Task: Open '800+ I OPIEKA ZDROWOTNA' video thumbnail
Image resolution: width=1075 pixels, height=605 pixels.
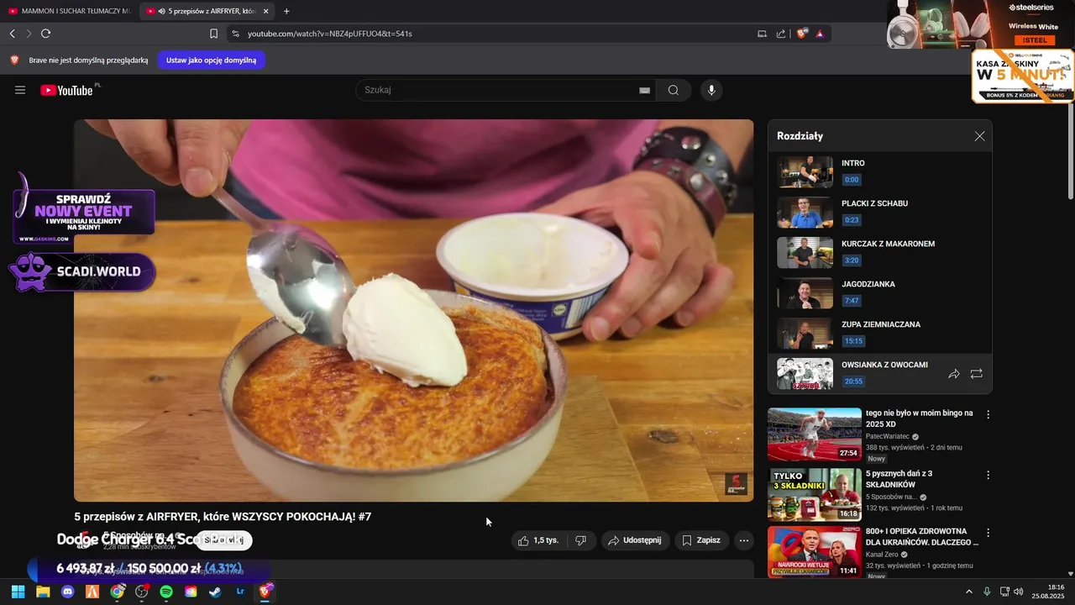Action: tap(815, 552)
